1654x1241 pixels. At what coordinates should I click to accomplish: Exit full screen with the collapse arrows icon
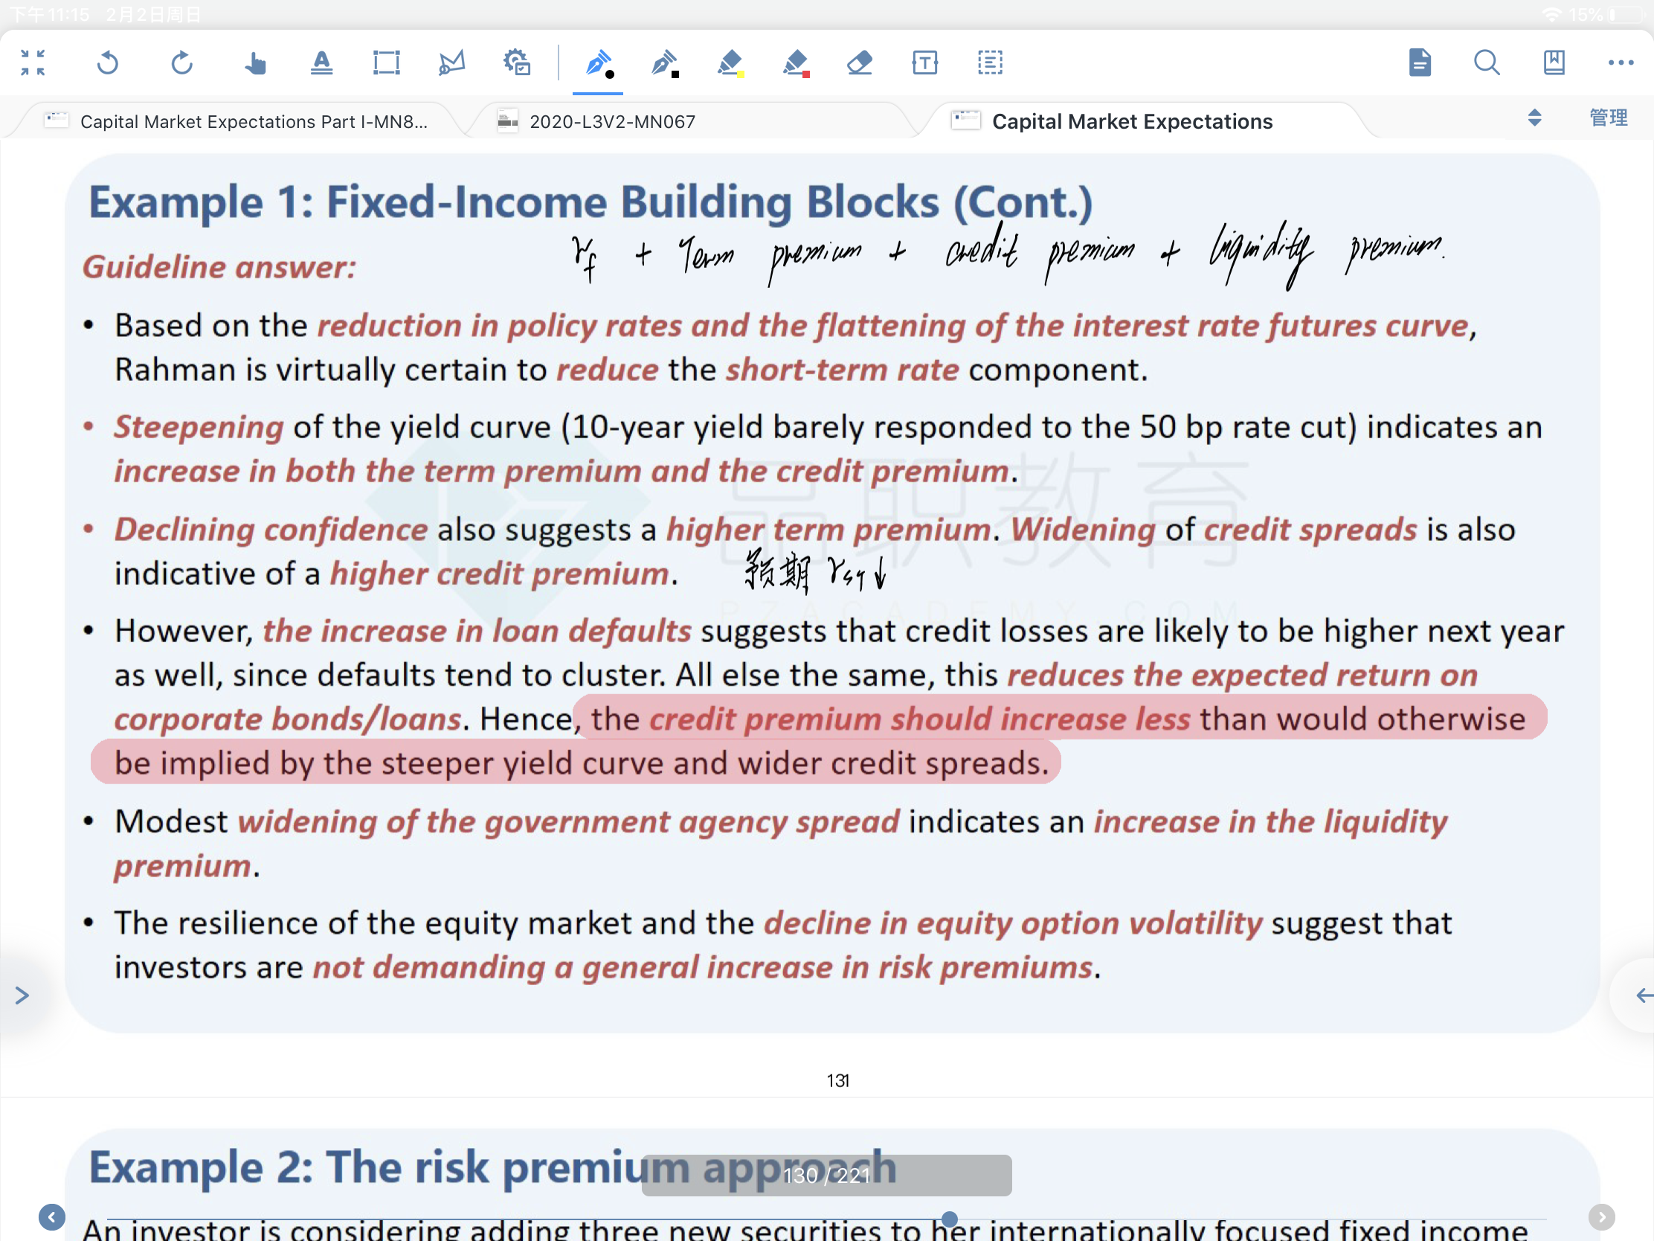pos(32,62)
